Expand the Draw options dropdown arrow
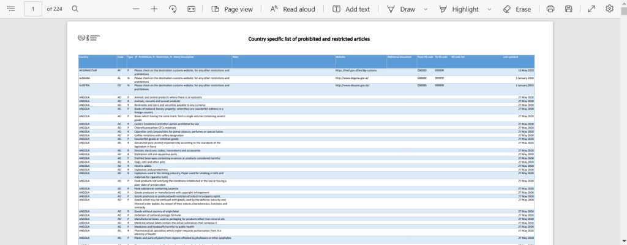 pos(426,9)
